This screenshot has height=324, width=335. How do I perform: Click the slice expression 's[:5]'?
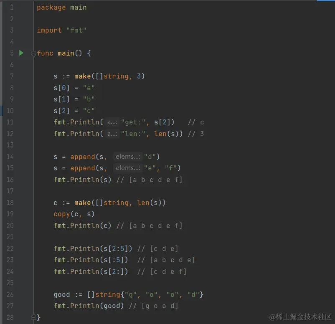114,260
